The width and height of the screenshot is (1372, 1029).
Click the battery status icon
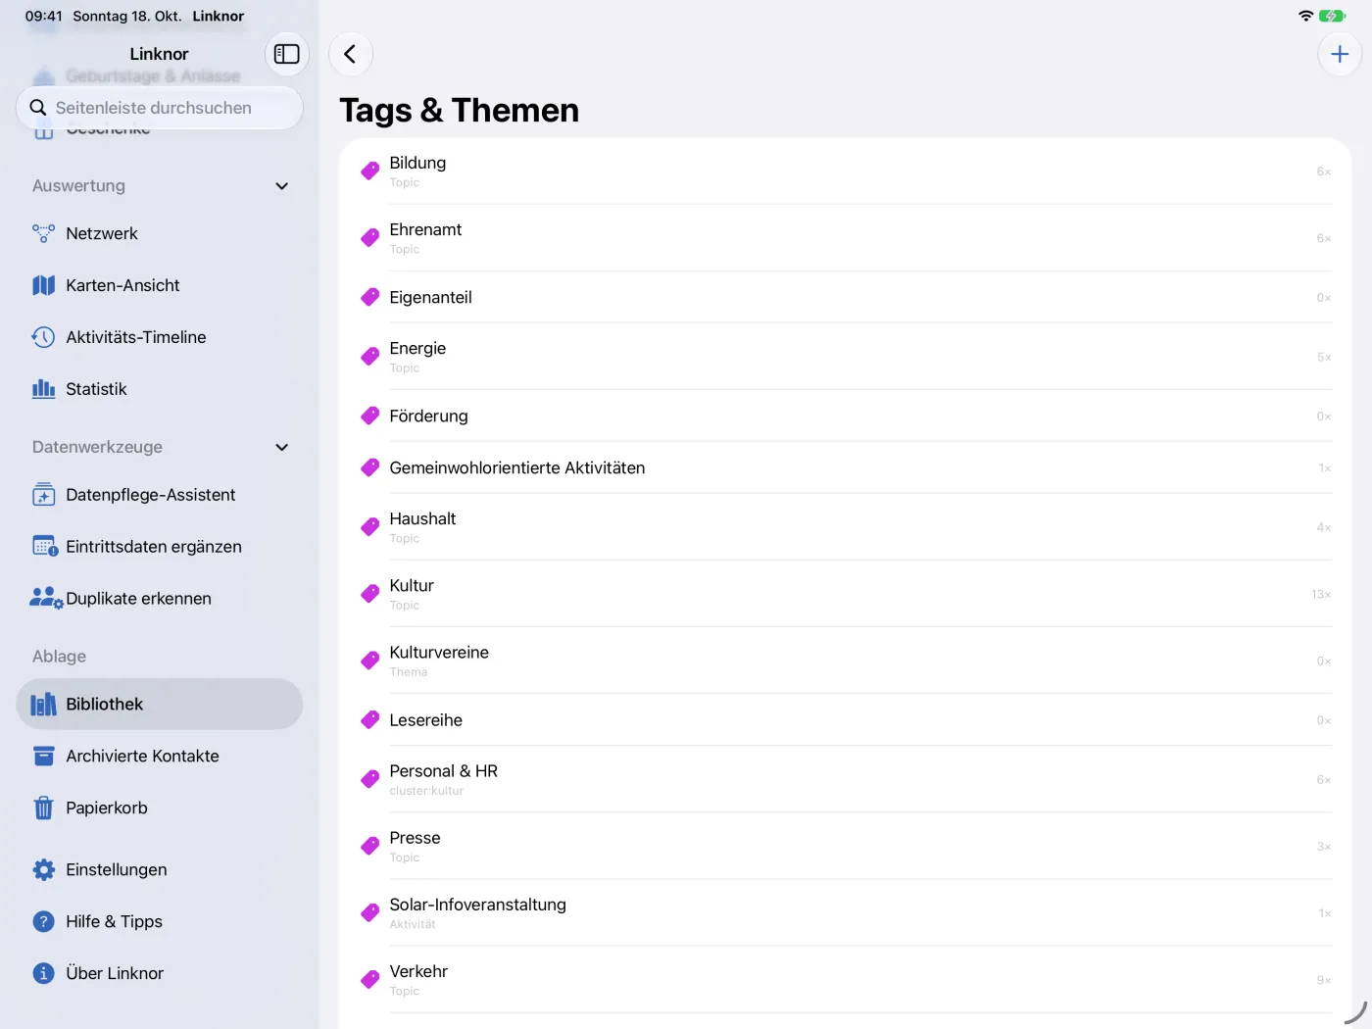click(1333, 16)
